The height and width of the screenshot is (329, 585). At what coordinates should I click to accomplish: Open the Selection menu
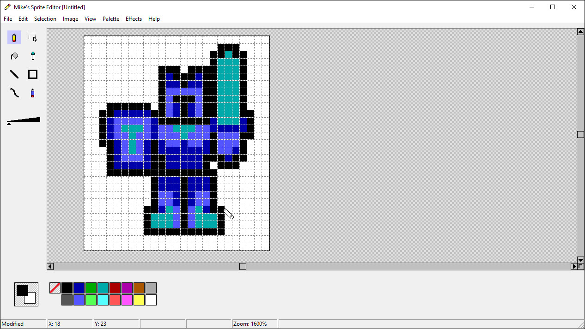tap(45, 19)
